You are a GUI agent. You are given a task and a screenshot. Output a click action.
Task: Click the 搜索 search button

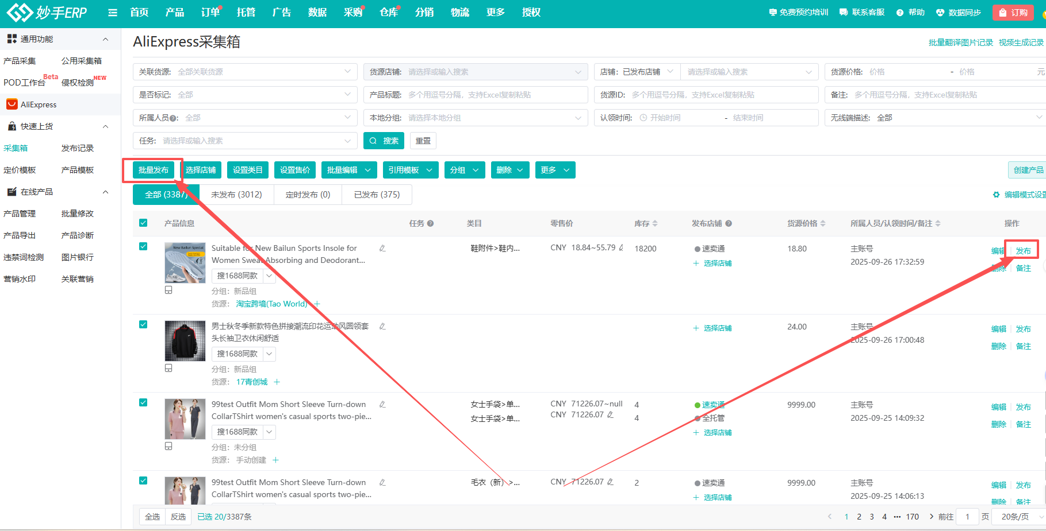pyautogui.click(x=384, y=141)
